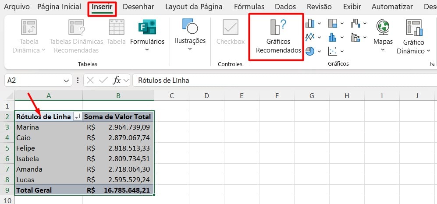
Task: Open the Rótulos de Linha filter dropdown
Action: point(78,117)
